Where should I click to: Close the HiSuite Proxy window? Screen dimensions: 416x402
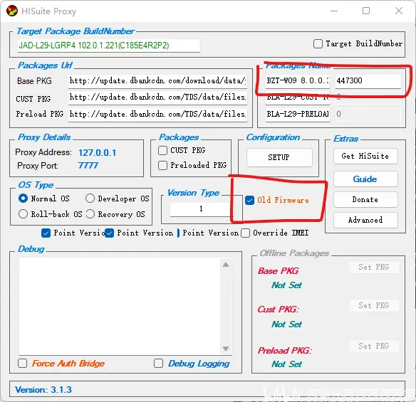tap(399, 11)
